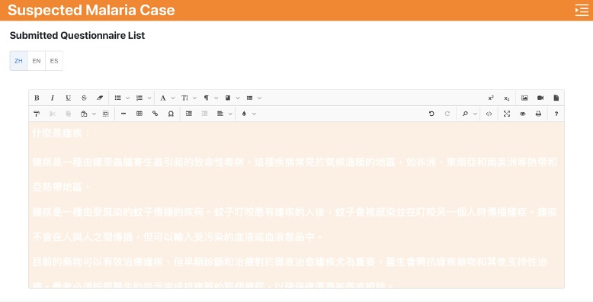Open the editor help question mark
The width and height of the screenshot is (593, 302).
[556, 114]
